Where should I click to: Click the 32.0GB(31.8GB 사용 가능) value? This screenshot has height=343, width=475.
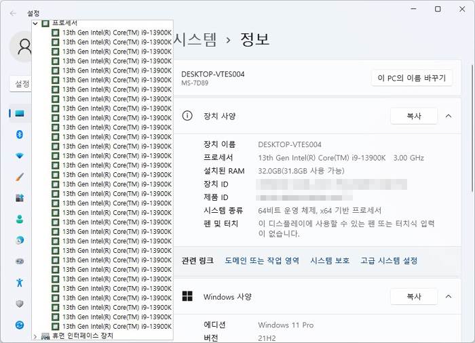tap(301, 171)
